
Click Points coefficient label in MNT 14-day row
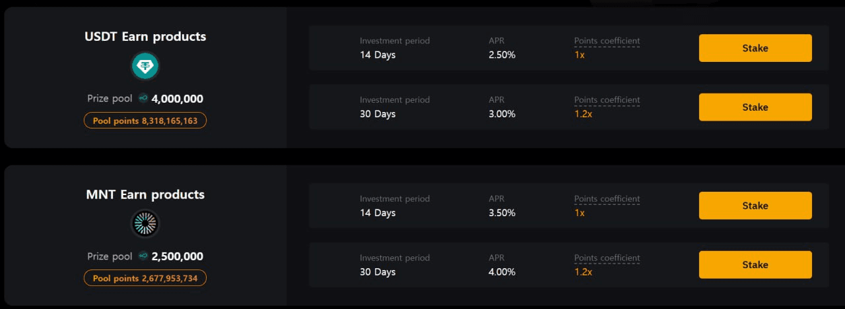607,199
